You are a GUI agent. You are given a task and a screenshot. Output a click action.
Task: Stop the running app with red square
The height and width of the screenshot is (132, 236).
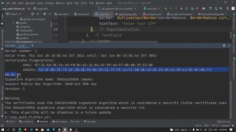pyautogui.click(x=197, y=9)
